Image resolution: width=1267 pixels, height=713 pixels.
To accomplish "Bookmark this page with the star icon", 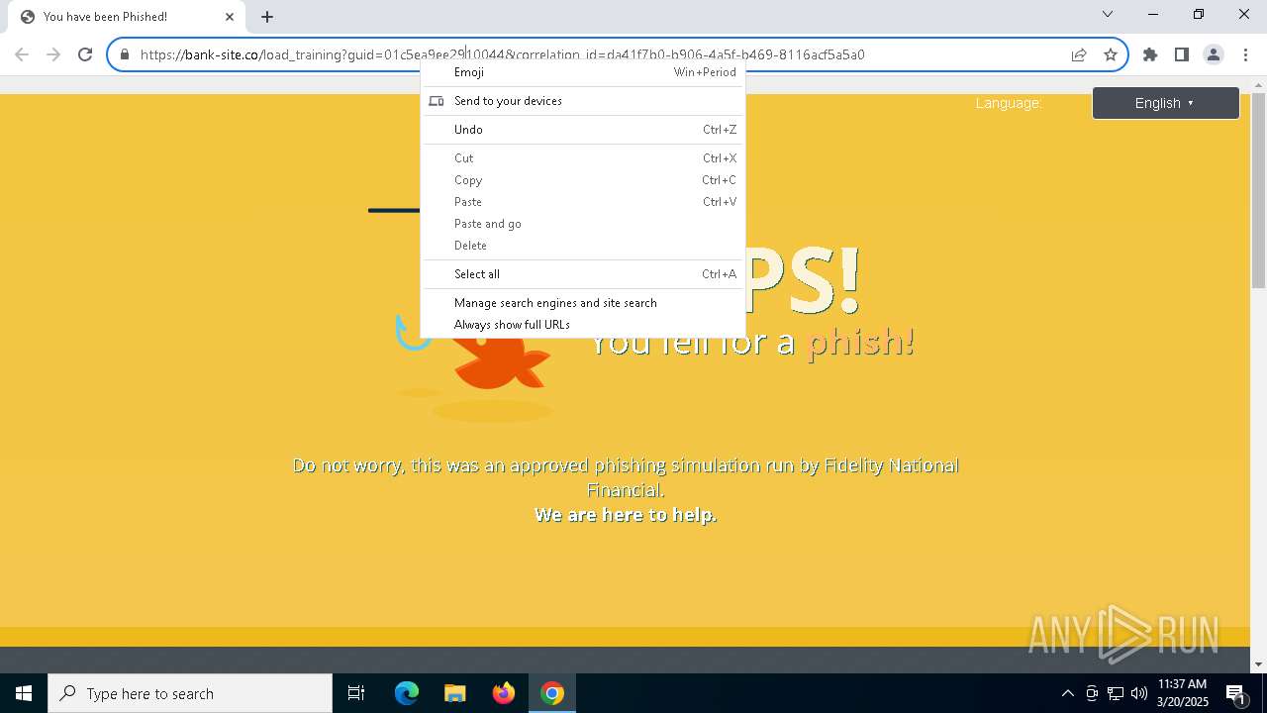I will click(x=1111, y=54).
